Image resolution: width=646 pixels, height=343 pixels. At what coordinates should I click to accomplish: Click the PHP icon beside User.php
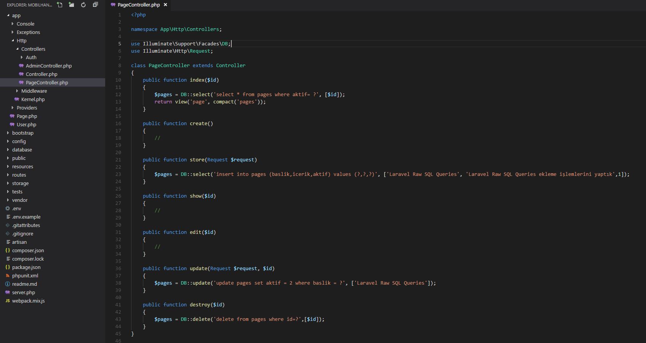tap(12, 124)
